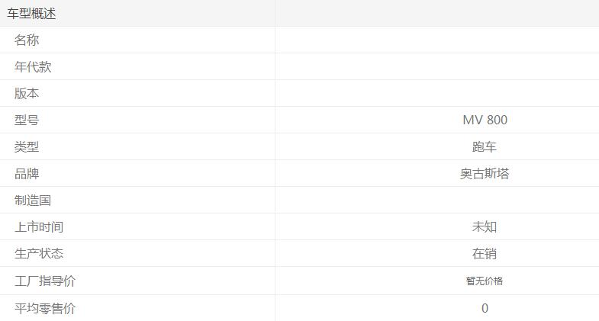Click the 型号 row label

pos(27,120)
